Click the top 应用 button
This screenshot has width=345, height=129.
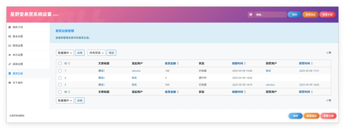pyautogui.click(x=80, y=53)
